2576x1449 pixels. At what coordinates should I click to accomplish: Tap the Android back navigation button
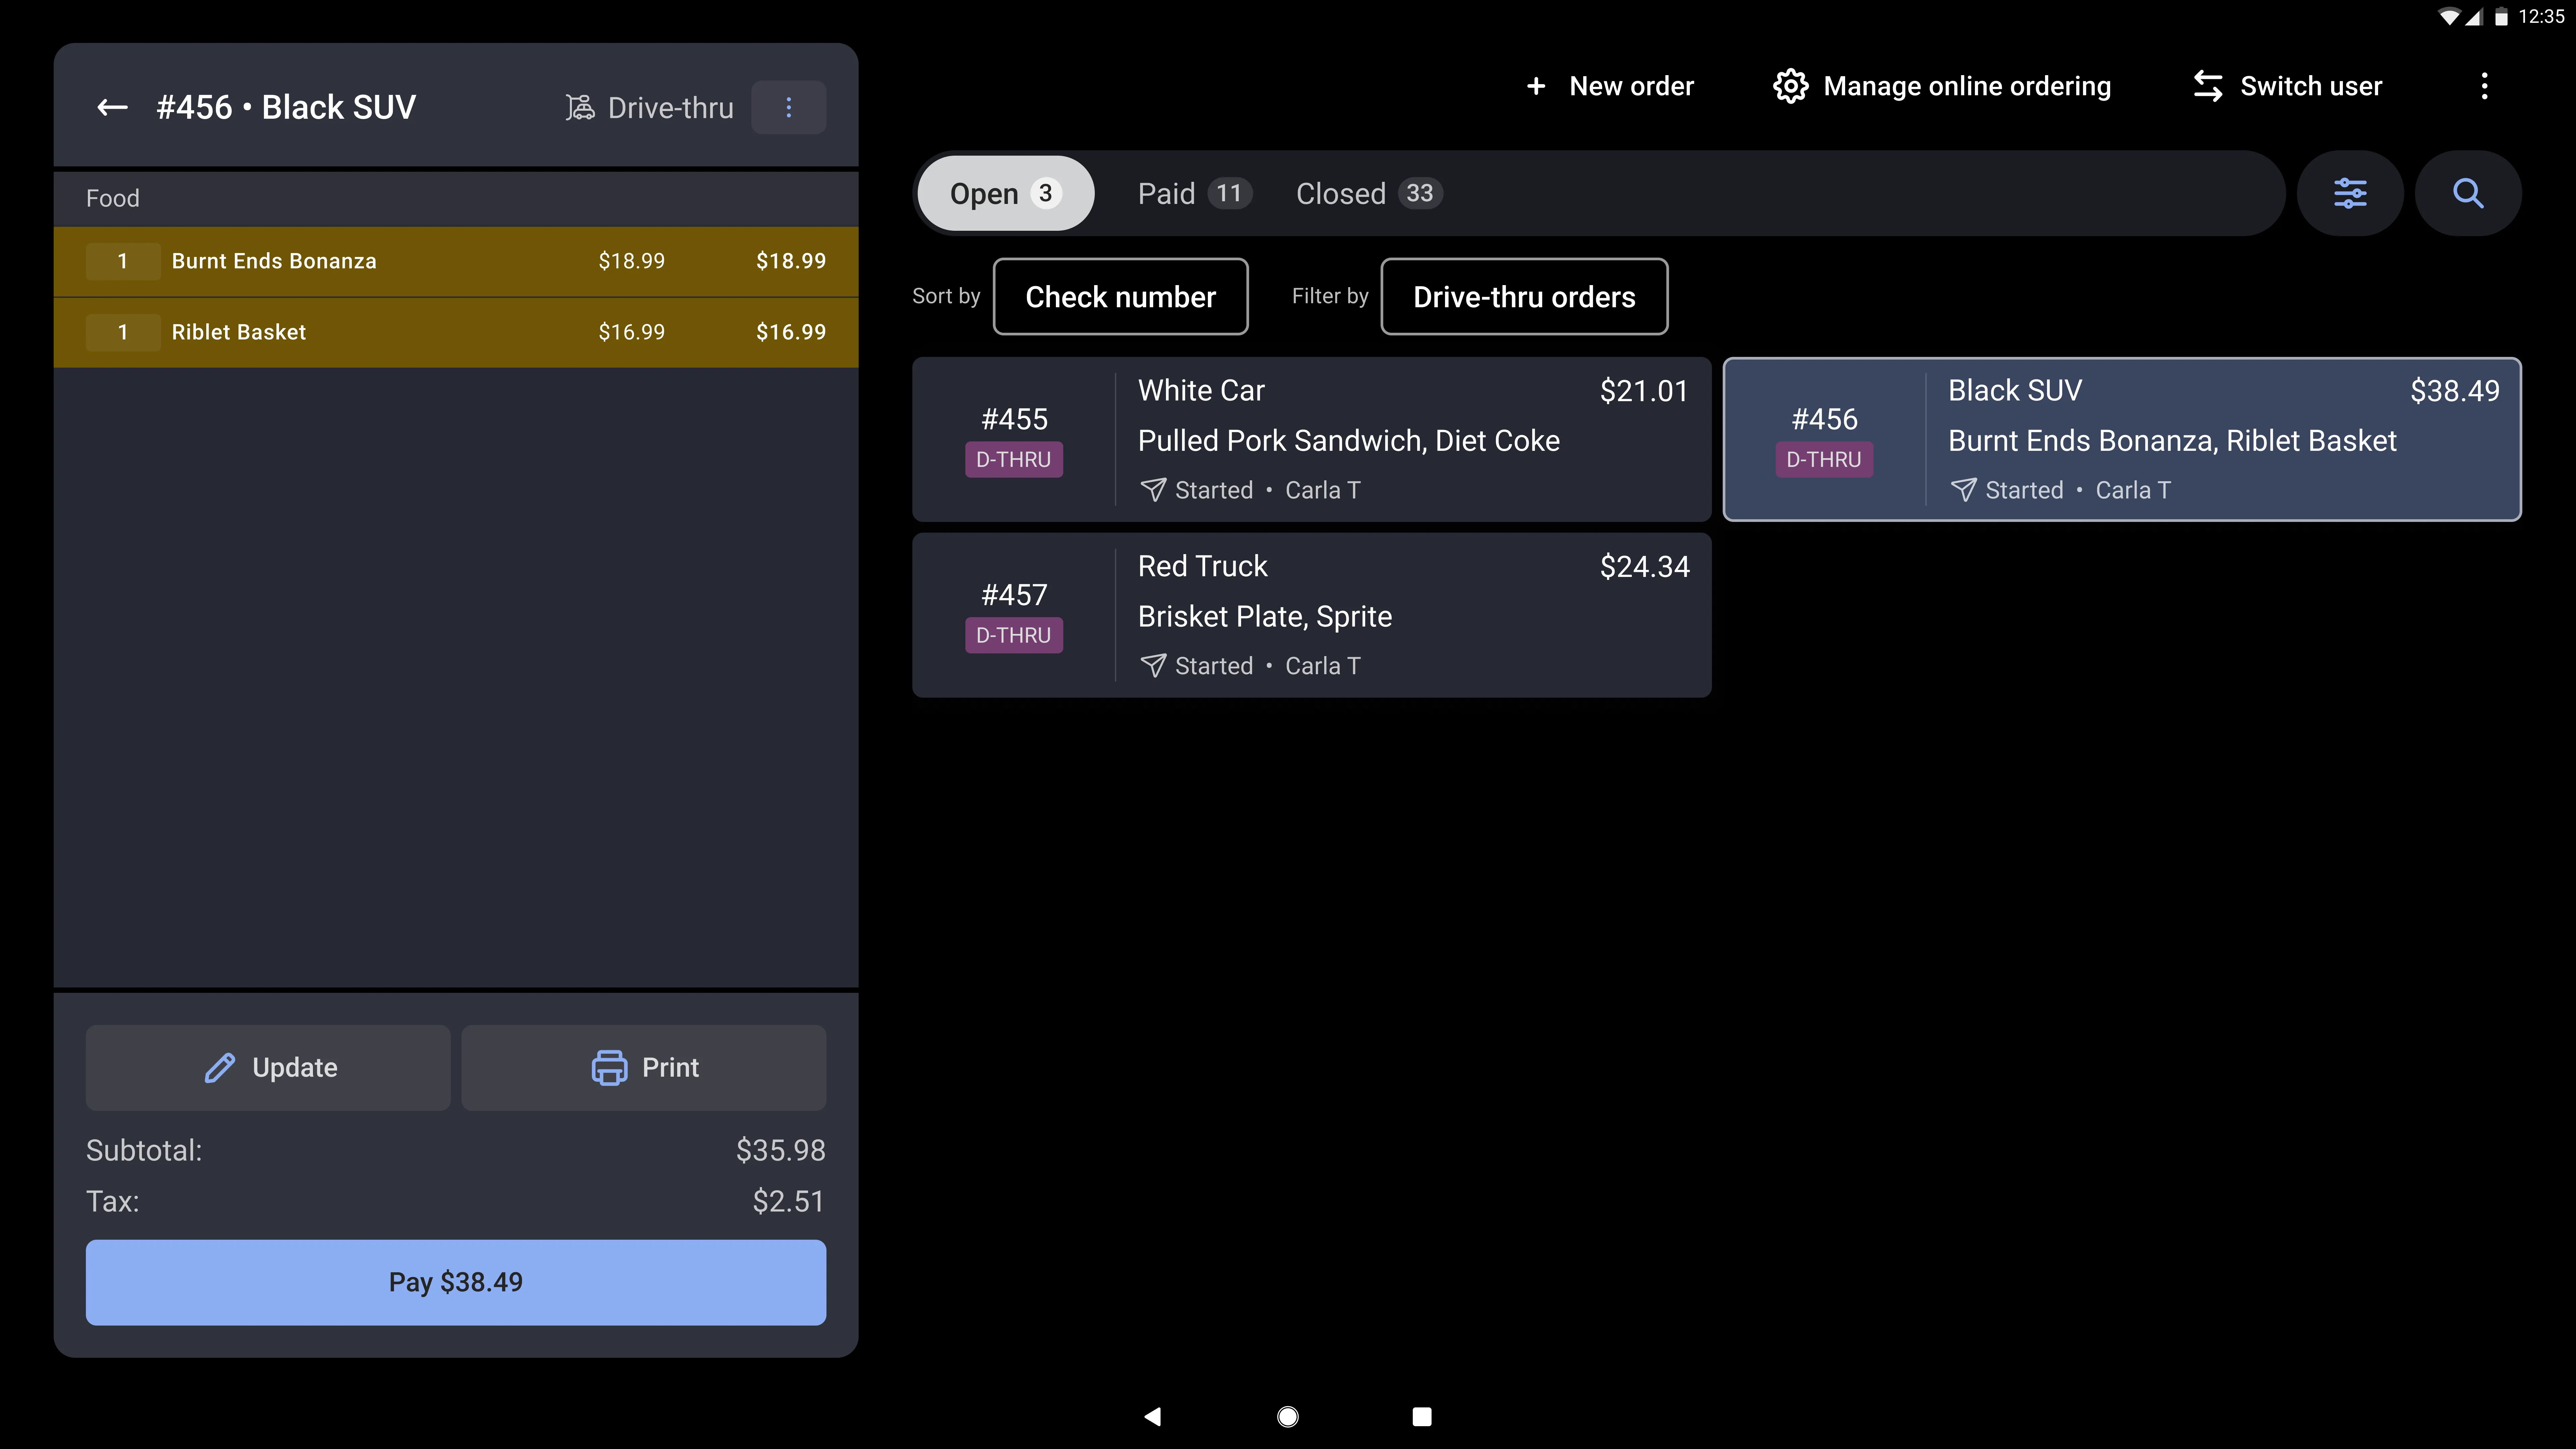pyautogui.click(x=1153, y=1416)
